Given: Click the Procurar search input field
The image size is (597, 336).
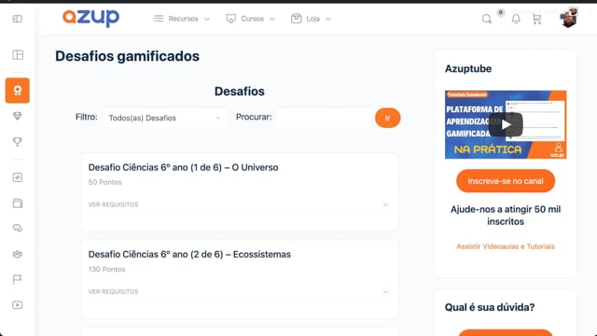Looking at the screenshot, I should pos(323,118).
